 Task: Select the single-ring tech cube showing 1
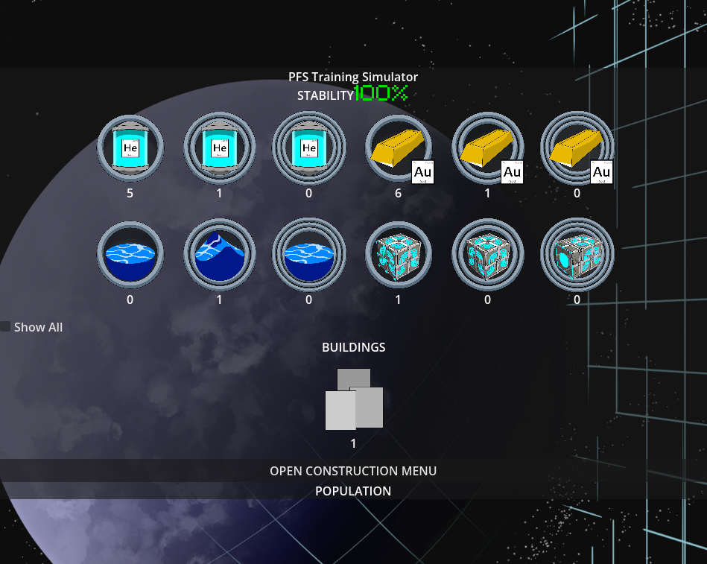click(x=399, y=254)
